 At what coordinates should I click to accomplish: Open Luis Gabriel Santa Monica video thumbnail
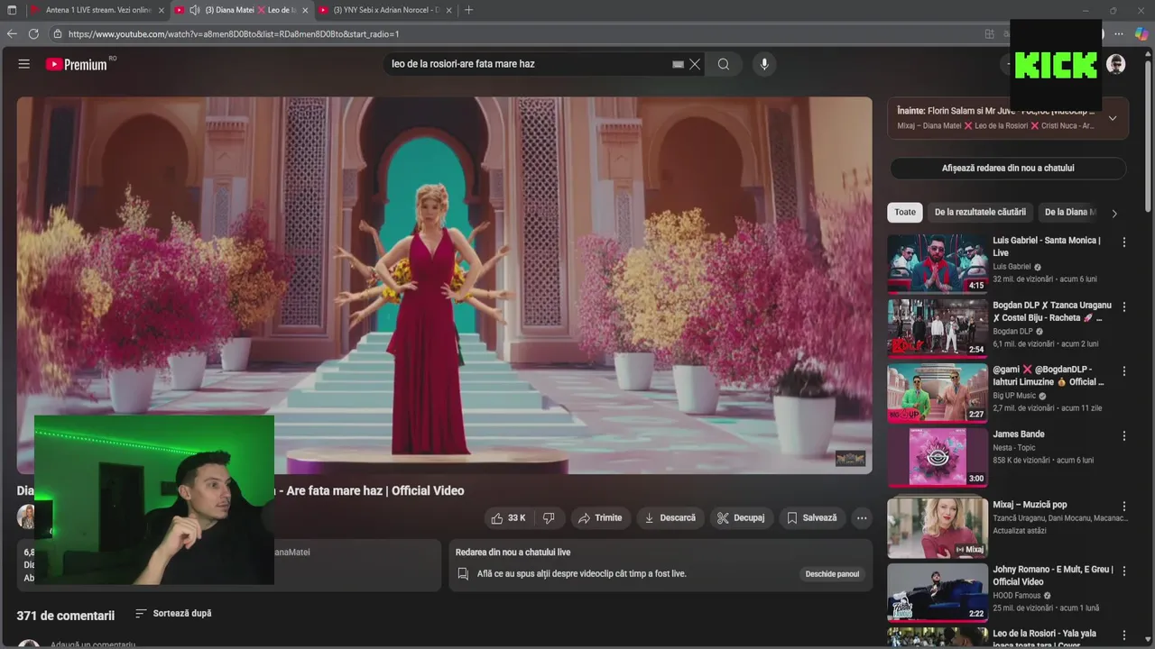coord(938,263)
